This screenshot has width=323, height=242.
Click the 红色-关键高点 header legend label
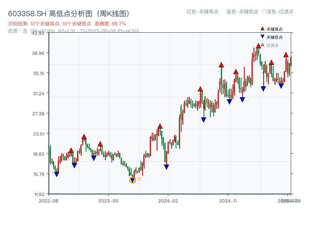[x=202, y=12]
